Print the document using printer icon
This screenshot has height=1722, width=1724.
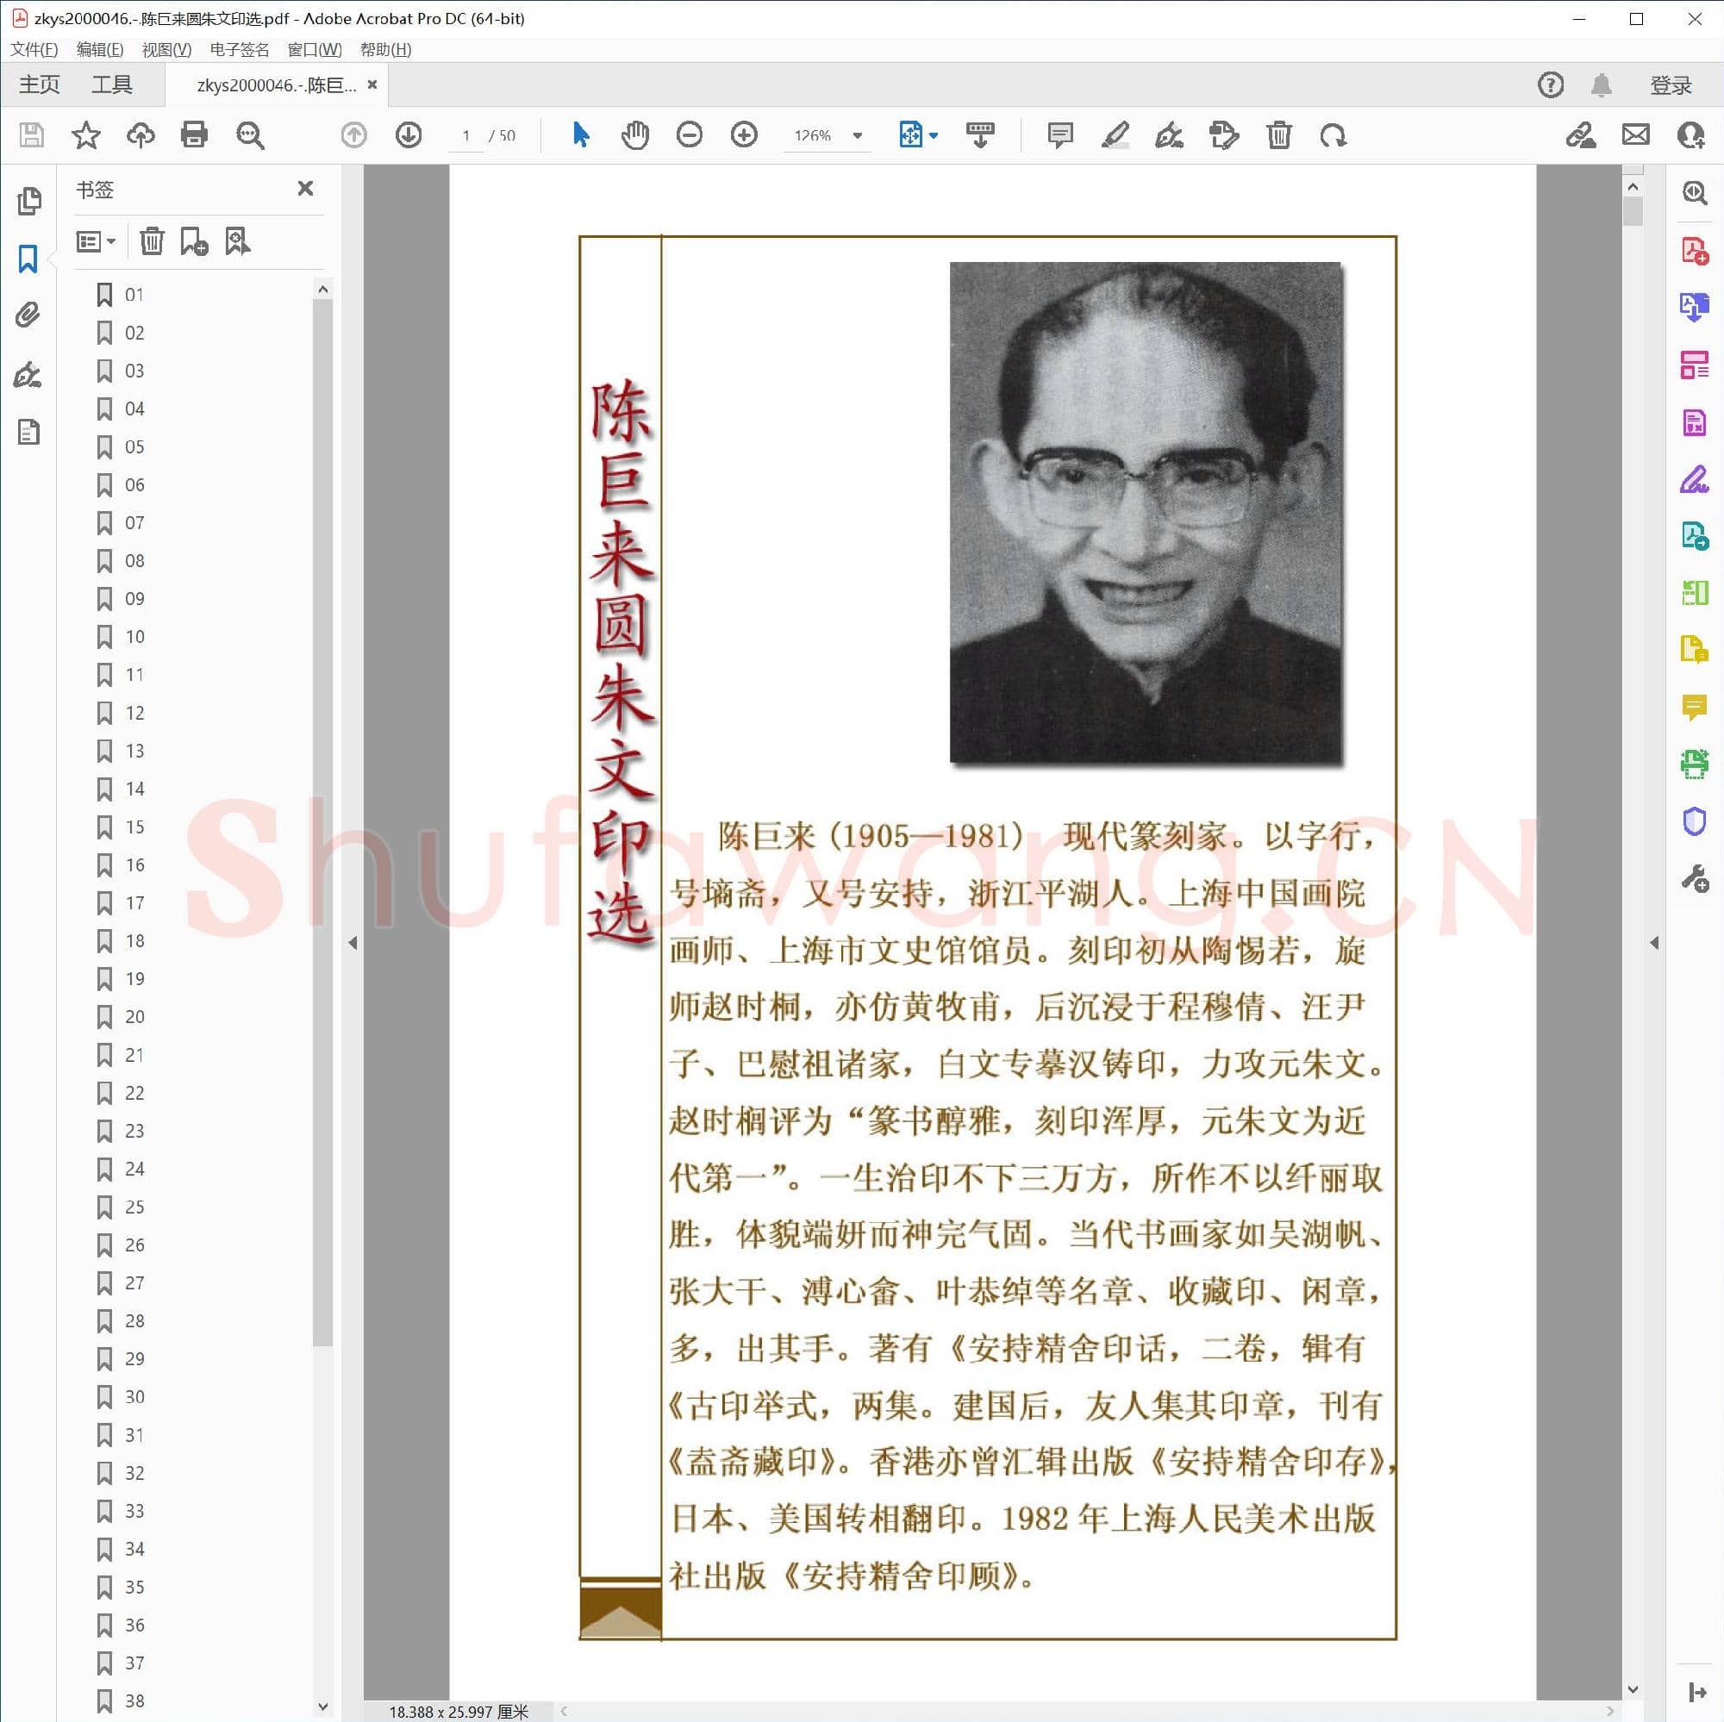195,135
